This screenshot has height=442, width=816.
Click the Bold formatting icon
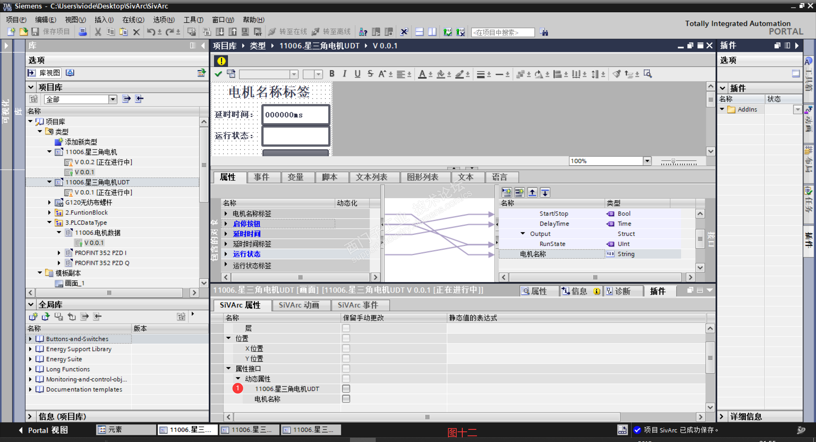click(332, 74)
